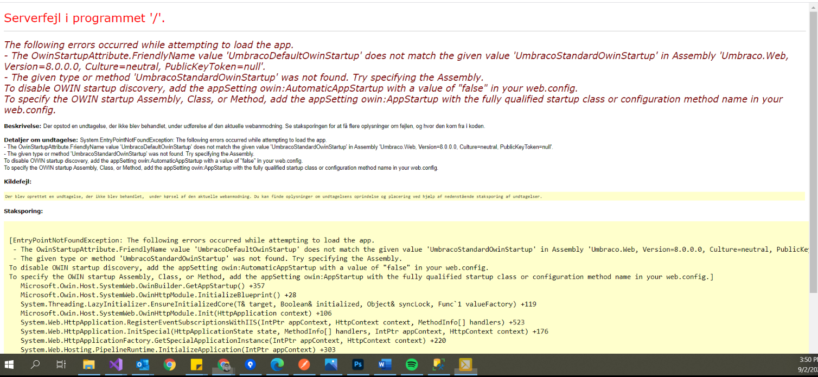The height and width of the screenshot is (377, 818).
Task: Open Outlook from the taskbar
Action: [143, 365]
